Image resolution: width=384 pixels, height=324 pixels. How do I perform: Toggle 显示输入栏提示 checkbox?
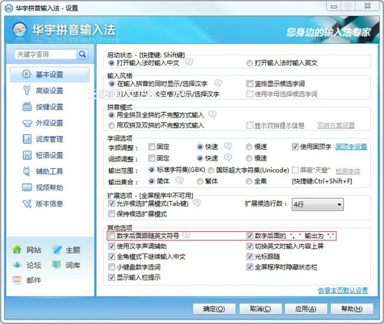[x=111, y=277]
